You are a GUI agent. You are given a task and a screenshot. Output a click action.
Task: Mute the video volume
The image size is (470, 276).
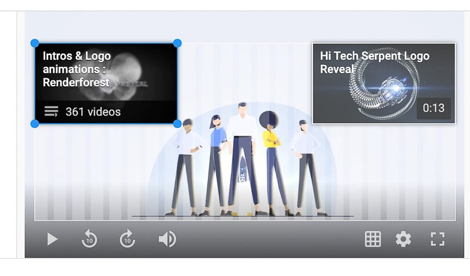(x=167, y=239)
